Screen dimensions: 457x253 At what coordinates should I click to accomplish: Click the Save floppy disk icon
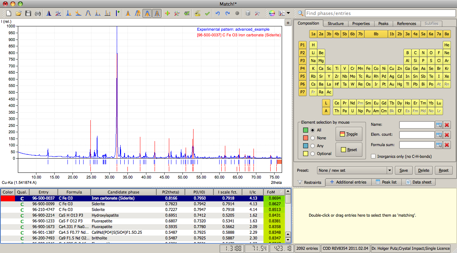click(x=28, y=14)
